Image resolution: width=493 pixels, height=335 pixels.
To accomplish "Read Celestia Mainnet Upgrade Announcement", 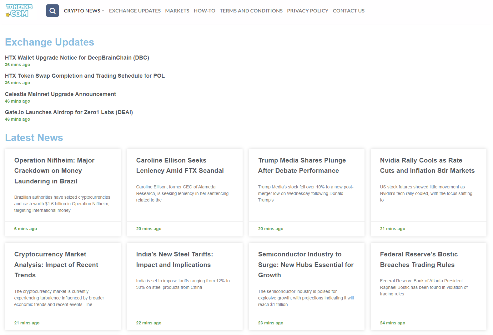I will [x=60, y=94].
